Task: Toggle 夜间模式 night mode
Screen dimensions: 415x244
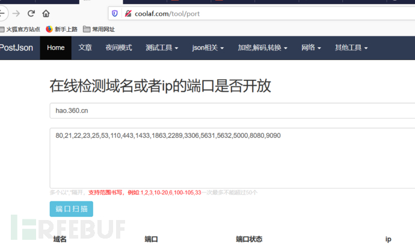Action: (x=118, y=48)
